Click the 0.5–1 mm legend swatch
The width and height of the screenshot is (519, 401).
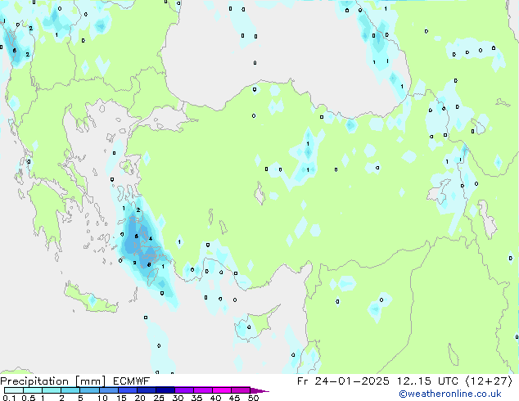point(33,390)
